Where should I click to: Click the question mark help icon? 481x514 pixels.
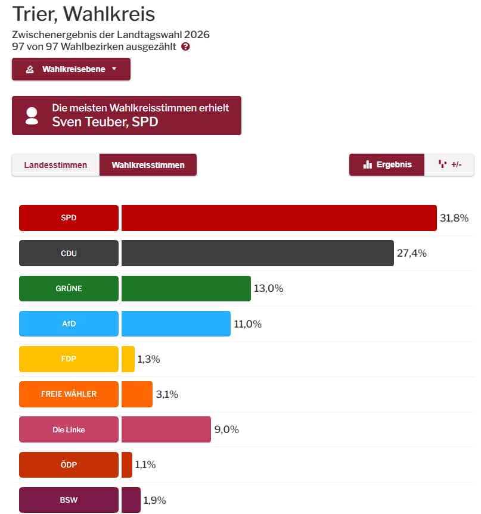[x=186, y=46]
